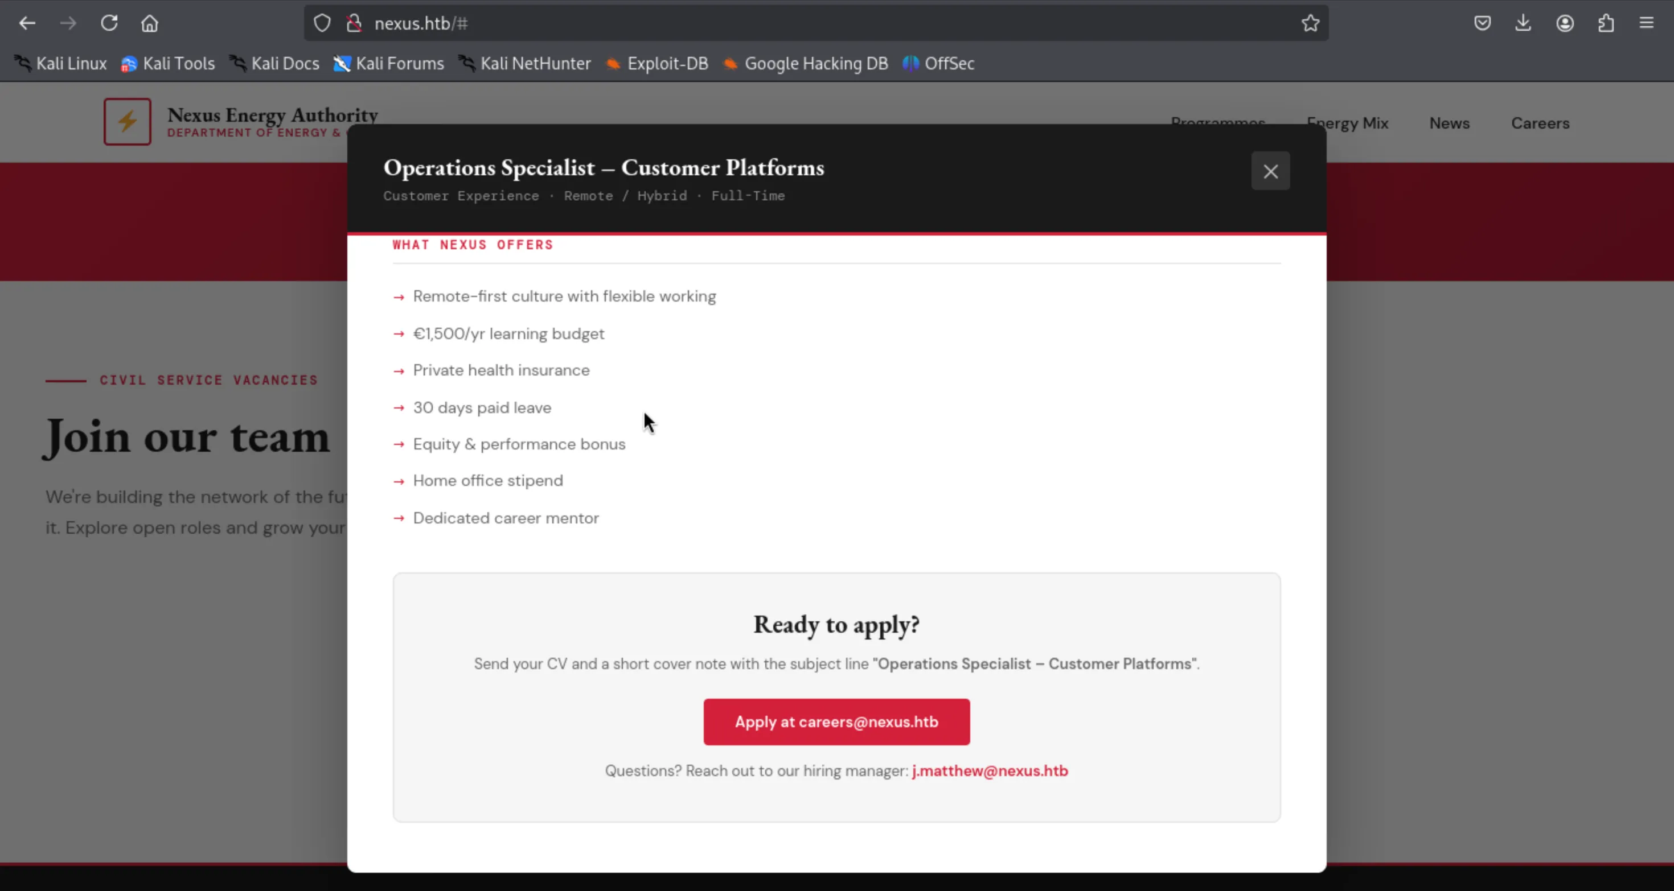The width and height of the screenshot is (1674, 891).
Task: Click the modal title 'Operations Specialist – Customer Platforms'
Action: pos(604,167)
